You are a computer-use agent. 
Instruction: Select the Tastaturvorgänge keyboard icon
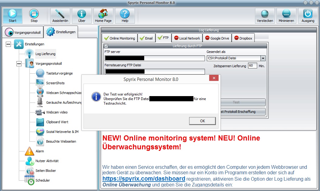coord(40,73)
